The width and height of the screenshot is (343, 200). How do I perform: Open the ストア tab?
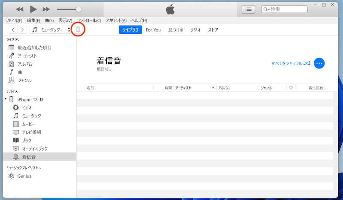coord(213,30)
